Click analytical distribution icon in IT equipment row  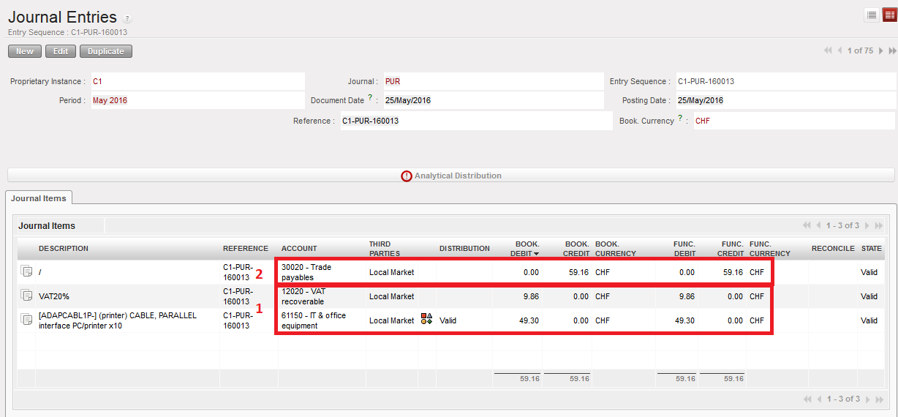(x=426, y=320)
